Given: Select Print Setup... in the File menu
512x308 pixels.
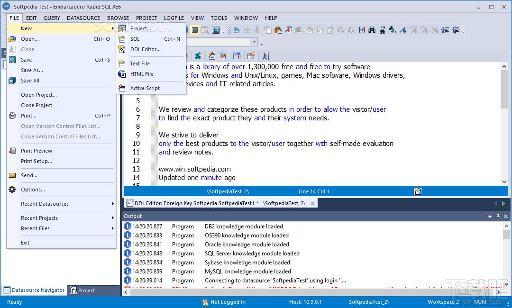Looking at the screenshot, I should point(61,161).
